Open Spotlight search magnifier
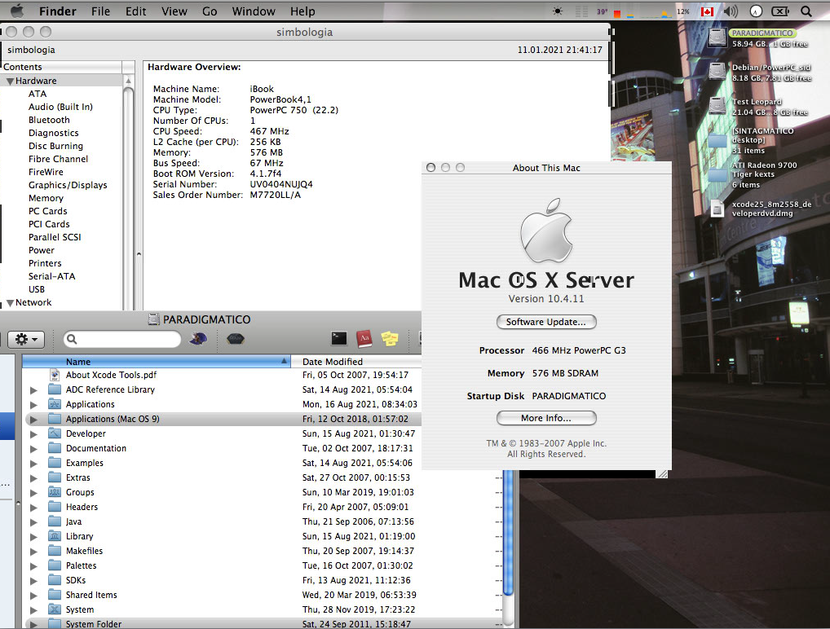The width and height of the screenshot is (830, 629). pos(806,11)
